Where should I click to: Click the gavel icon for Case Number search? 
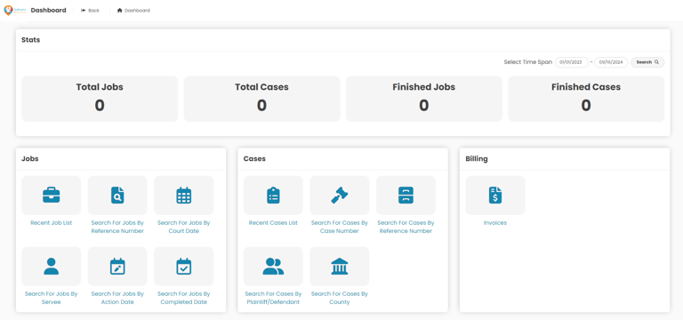(340, 195)
